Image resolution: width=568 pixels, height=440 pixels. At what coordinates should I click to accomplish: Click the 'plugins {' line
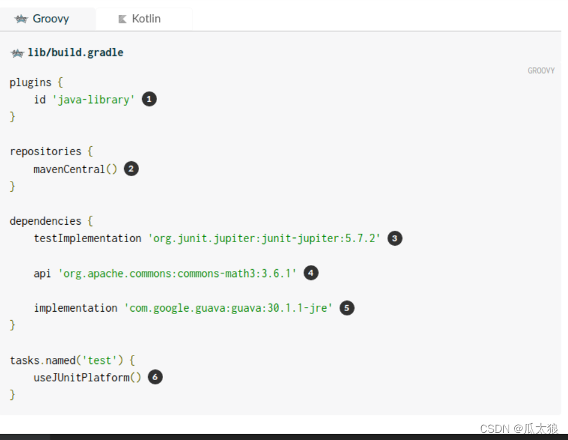[x=36, y=83]
